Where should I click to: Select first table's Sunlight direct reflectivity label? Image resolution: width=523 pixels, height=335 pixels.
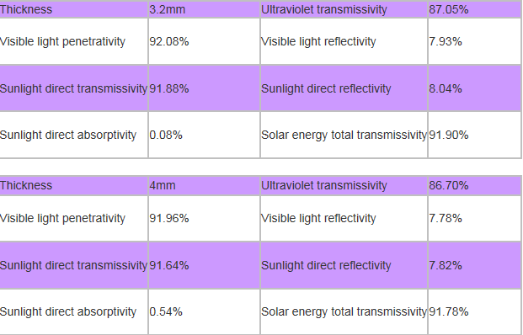pyautogui.click(x=326, y=88)
